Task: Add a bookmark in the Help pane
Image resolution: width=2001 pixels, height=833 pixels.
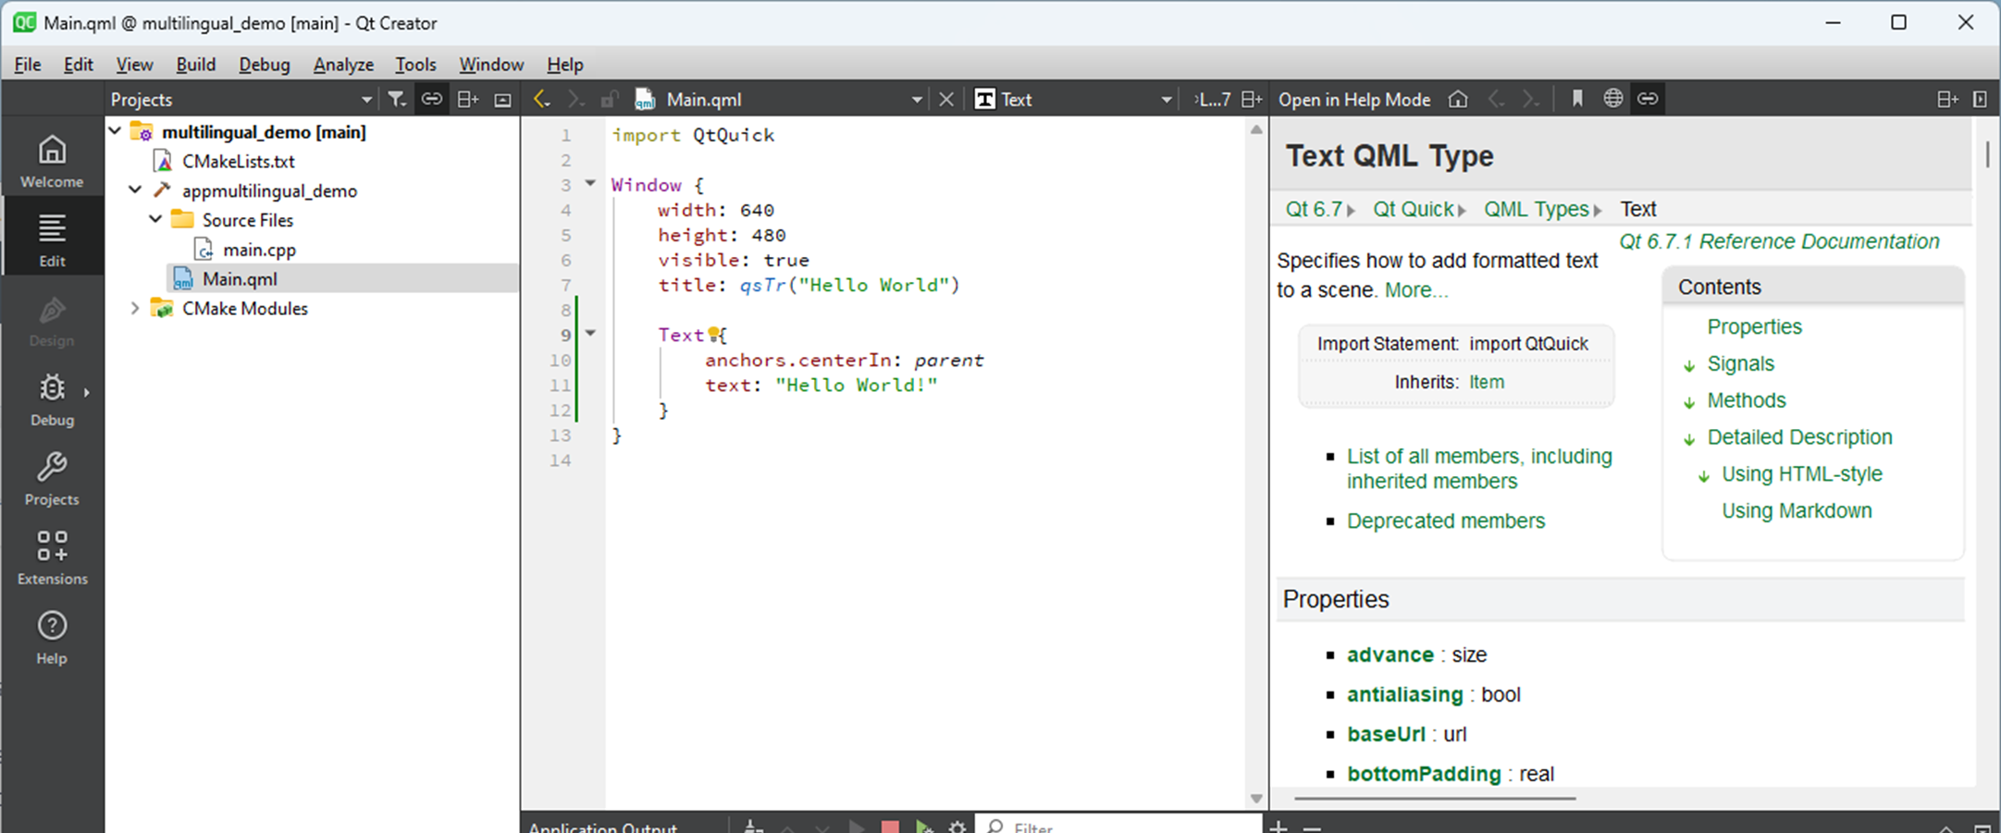Action: pos(1576,99)
